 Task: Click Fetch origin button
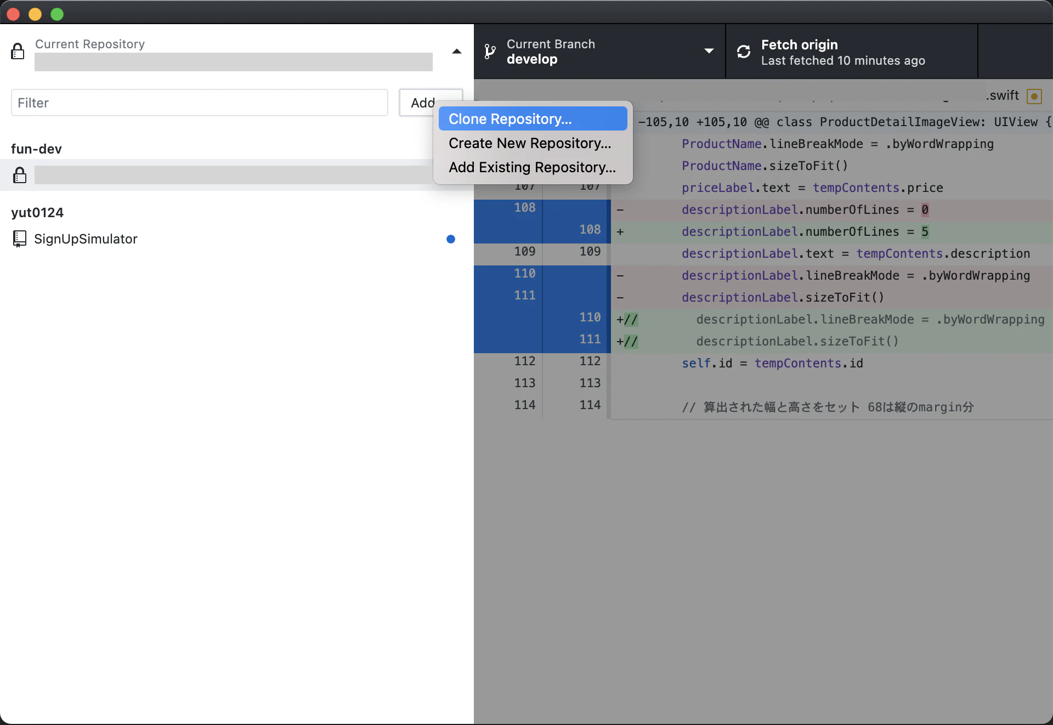point(852,52)
